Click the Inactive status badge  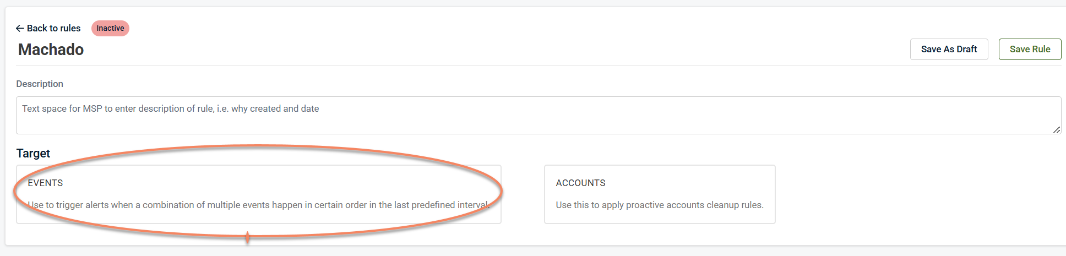click(110, 29)
